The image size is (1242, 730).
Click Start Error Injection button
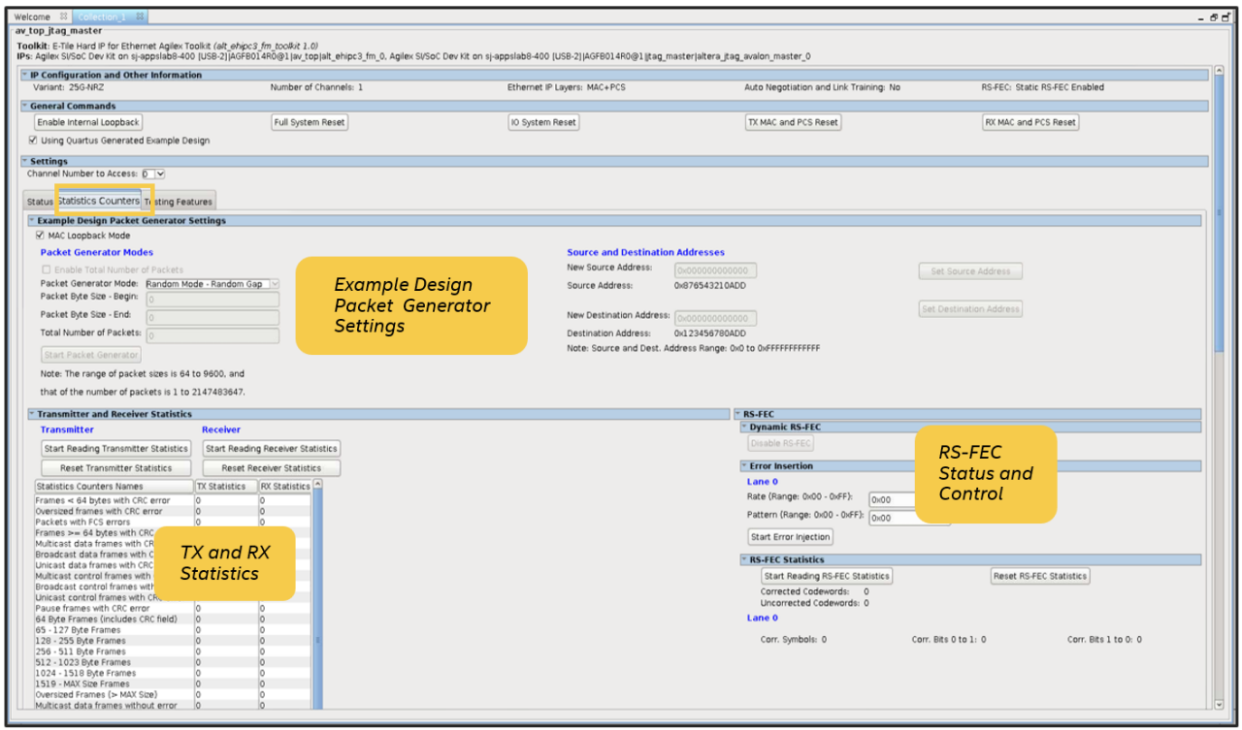[x=790, y=537]
